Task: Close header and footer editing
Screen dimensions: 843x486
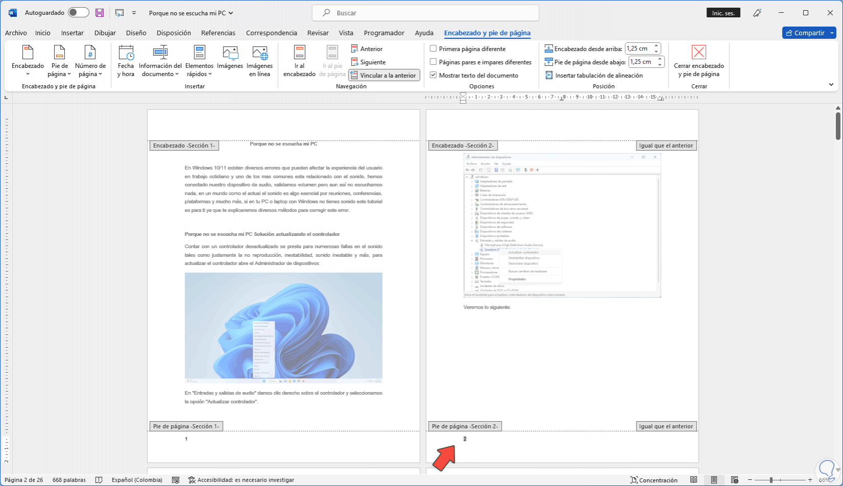Action: click(699, 61)
